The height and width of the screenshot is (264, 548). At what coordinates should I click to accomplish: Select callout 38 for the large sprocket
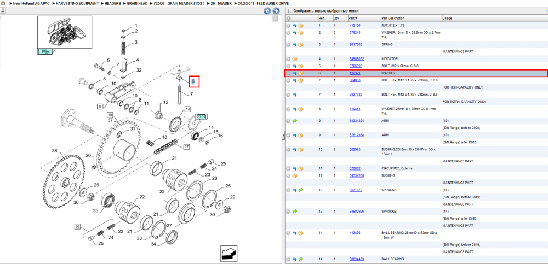[54, 151]
